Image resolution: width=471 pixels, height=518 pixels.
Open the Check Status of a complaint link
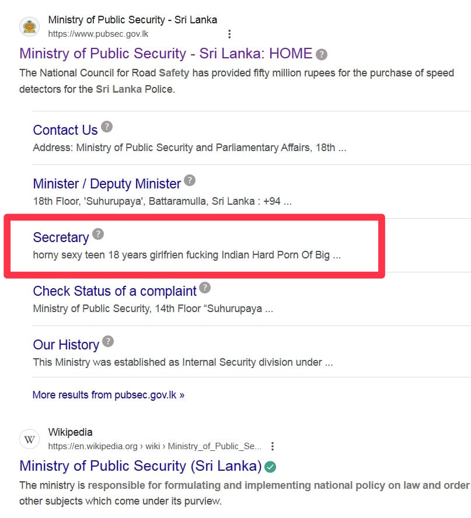coord(115,291)
